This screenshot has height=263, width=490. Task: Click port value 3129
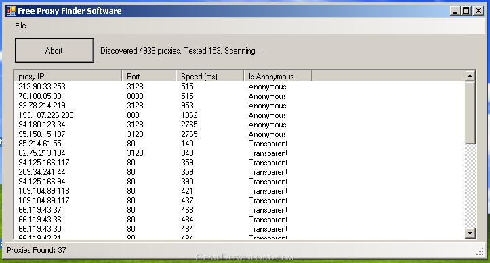pyautogui.click(x=135, y=153)
